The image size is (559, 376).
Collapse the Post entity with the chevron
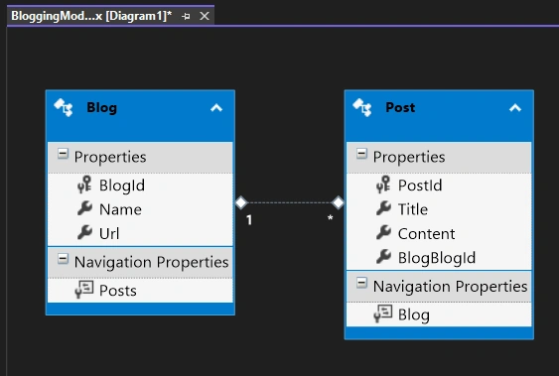[x=515, y=107]
